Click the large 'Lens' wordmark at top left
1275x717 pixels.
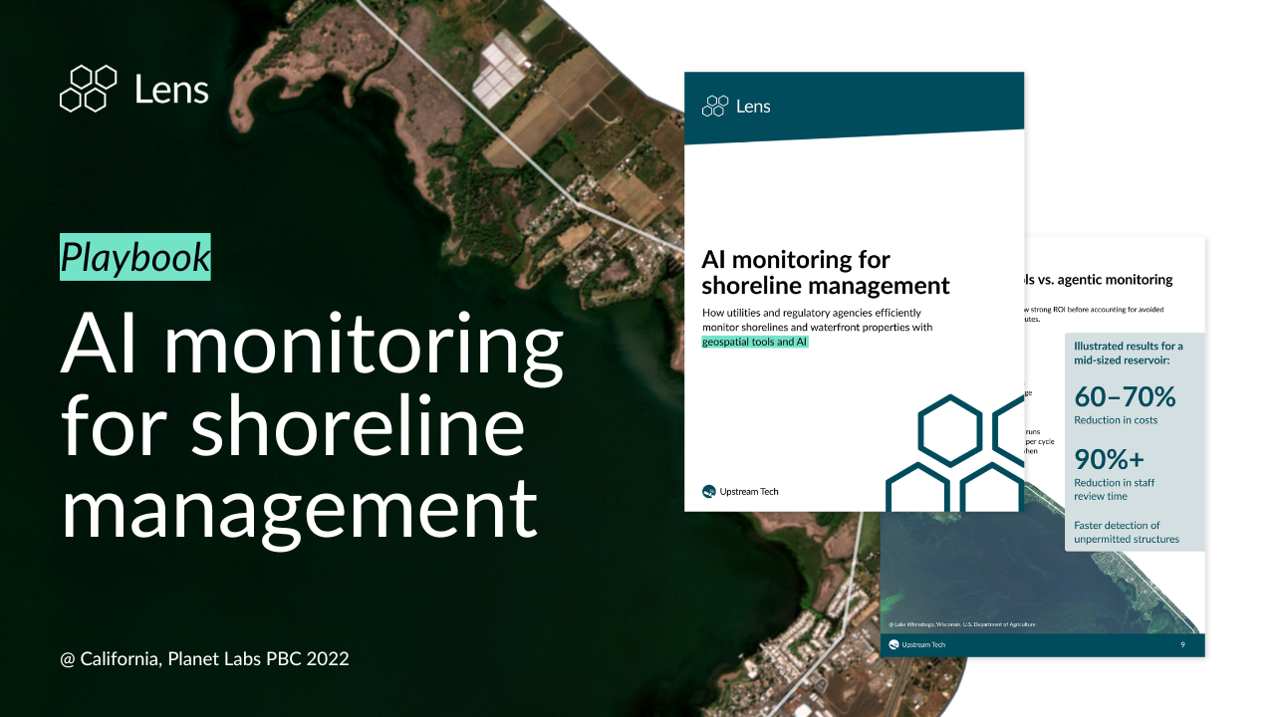tap(171, 90)
